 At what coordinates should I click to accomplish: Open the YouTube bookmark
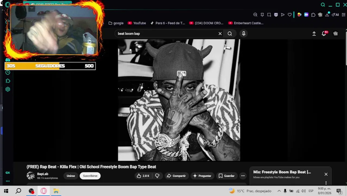137,23
